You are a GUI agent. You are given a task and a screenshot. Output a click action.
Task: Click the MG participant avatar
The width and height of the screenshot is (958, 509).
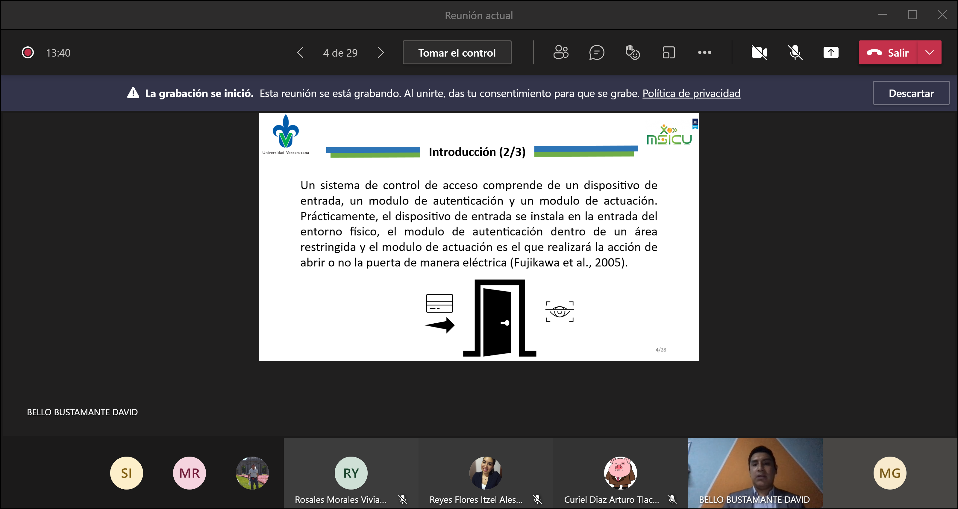point(889,473)
